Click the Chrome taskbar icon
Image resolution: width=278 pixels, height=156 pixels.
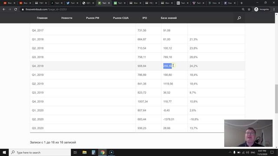(x=103, y=153)
